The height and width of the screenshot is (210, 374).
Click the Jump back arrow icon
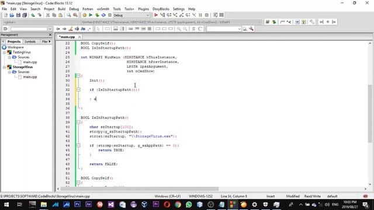click(x=58, y=29)
